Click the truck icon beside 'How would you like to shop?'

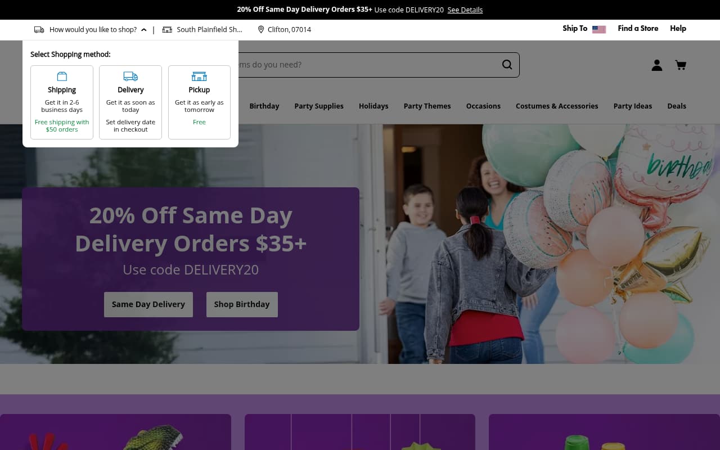point(39,30)
